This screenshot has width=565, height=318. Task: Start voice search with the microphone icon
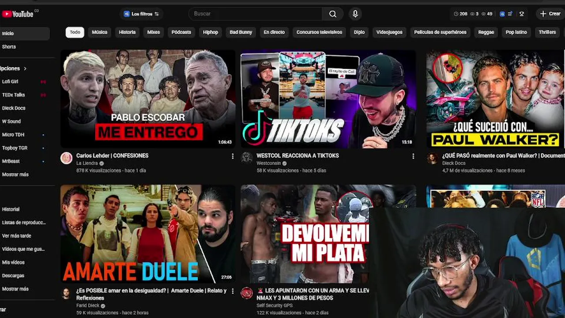coord(355,14)
